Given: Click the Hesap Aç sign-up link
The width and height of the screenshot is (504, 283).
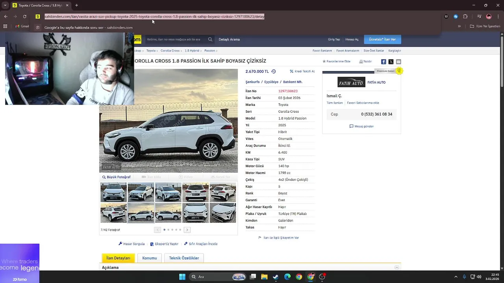Looking at the screenshot, I should tap(352, 39).
